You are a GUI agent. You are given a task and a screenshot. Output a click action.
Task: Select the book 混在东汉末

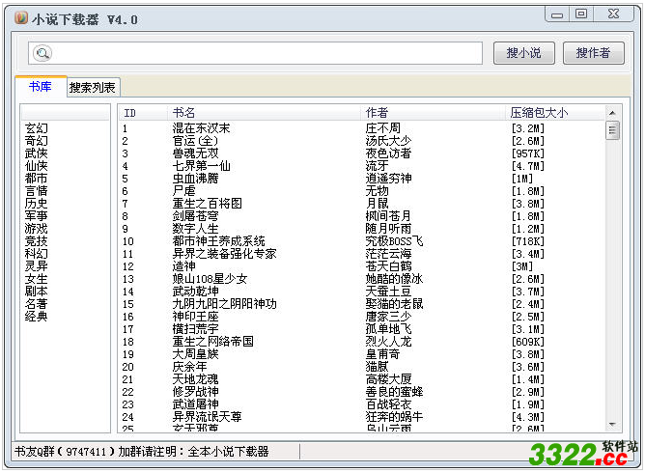201,128
